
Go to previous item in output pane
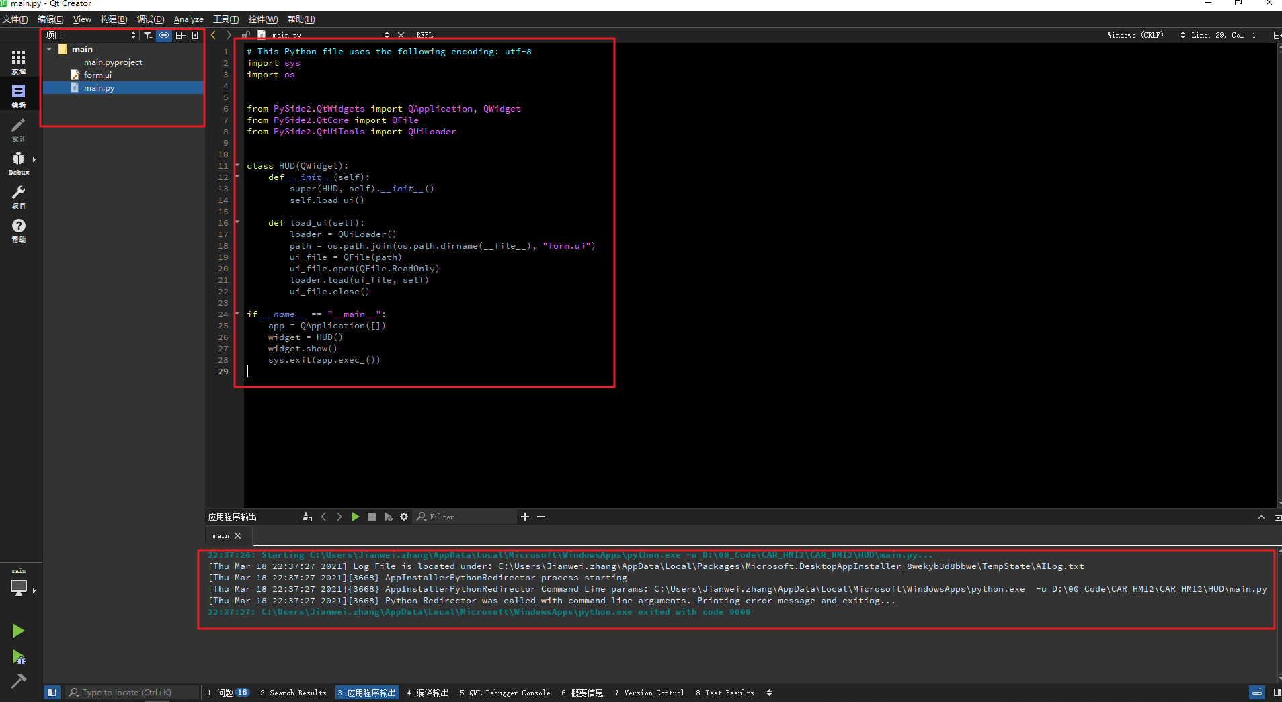tap(324, 517)
